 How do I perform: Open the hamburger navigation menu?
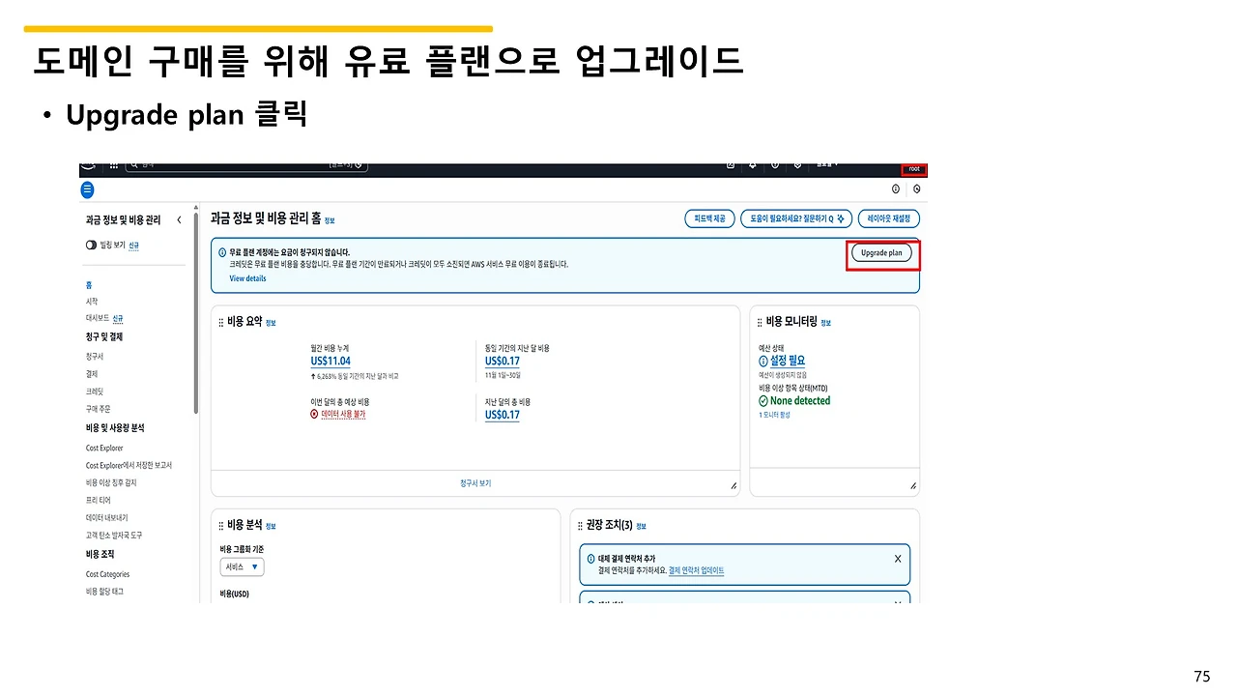87,189
